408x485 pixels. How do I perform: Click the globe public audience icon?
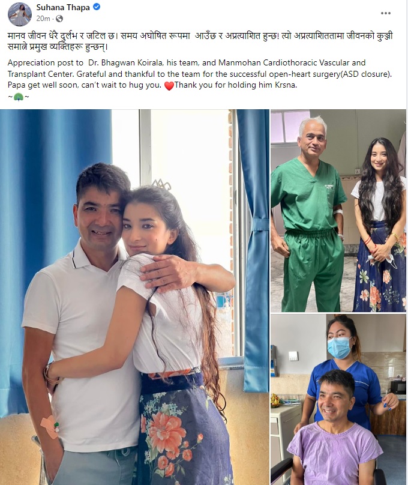point(59,19)
